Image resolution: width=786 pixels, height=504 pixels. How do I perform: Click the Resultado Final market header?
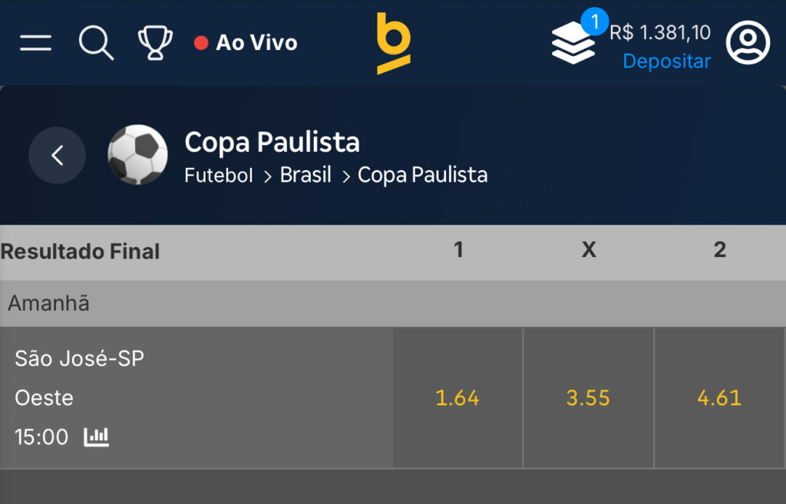81,252
